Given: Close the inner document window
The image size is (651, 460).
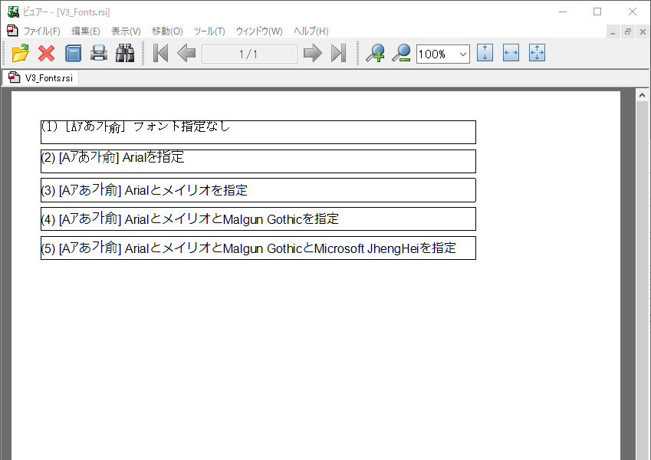Looking at the screenshot, I should point(643,31).
